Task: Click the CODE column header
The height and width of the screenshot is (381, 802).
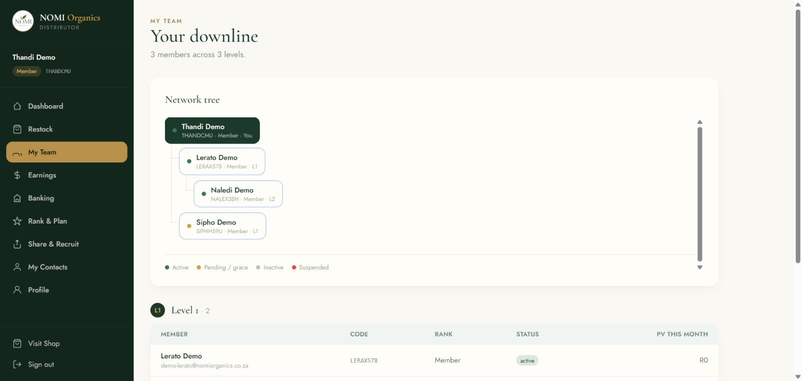Action: (x=359, y=334)
